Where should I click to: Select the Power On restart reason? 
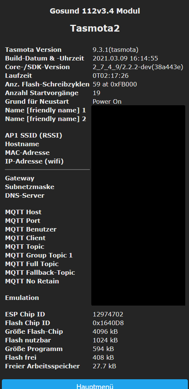point(107,102)
